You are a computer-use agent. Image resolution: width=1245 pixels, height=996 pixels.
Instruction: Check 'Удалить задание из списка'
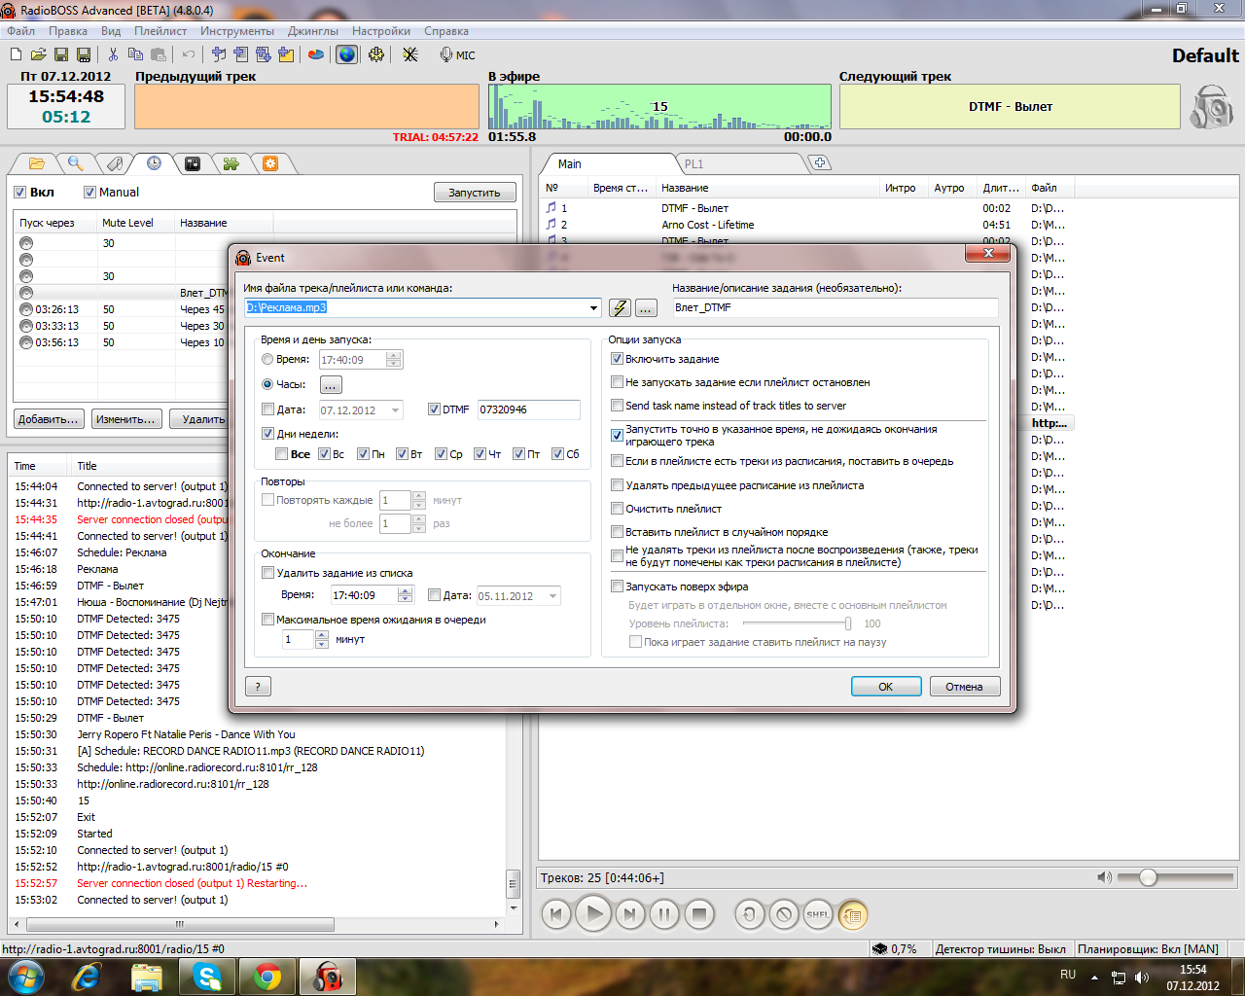267,573
